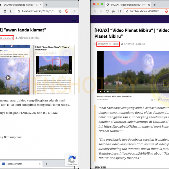Select the "[HOAX] Video Planet Nibiru" tab

[128, 5]
